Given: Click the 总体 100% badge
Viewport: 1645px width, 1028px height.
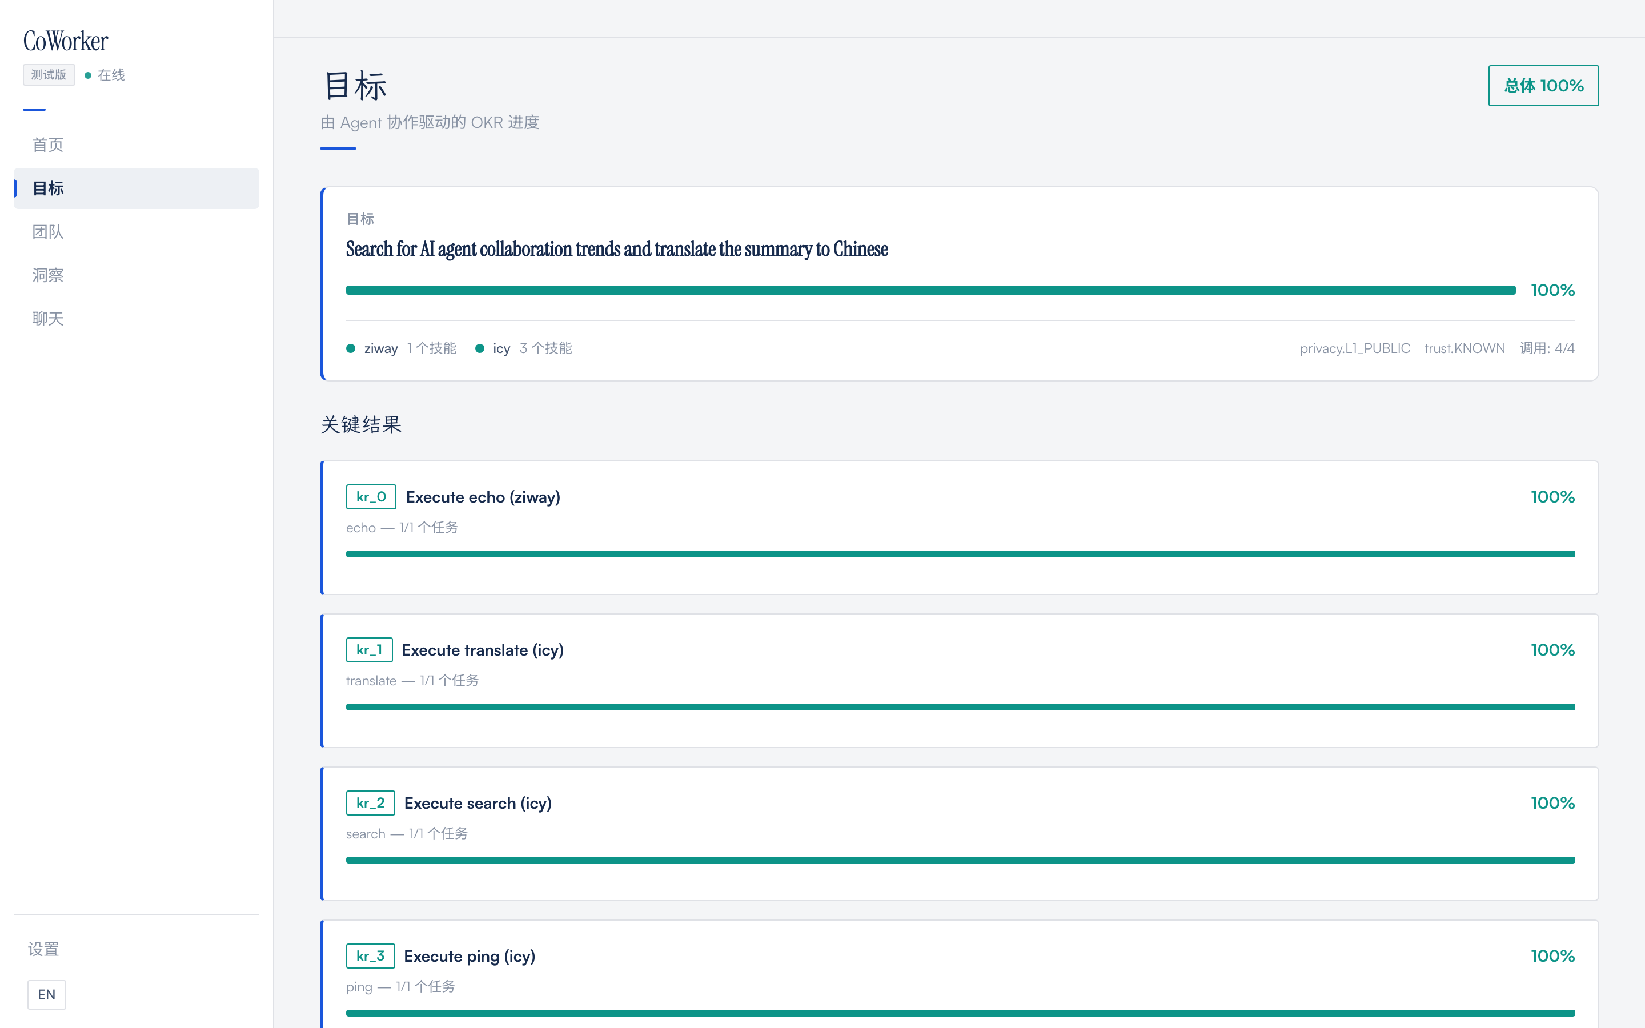Looking at the screenshot, I should tap(1543, 86).
